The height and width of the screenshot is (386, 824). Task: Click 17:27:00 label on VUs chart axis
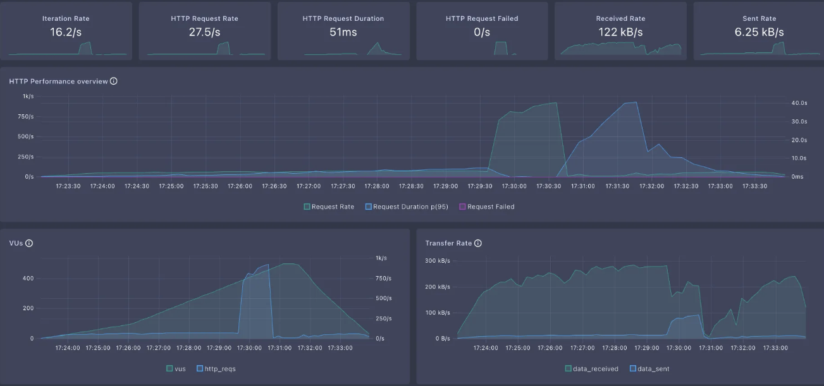click(x=158, y=348)
